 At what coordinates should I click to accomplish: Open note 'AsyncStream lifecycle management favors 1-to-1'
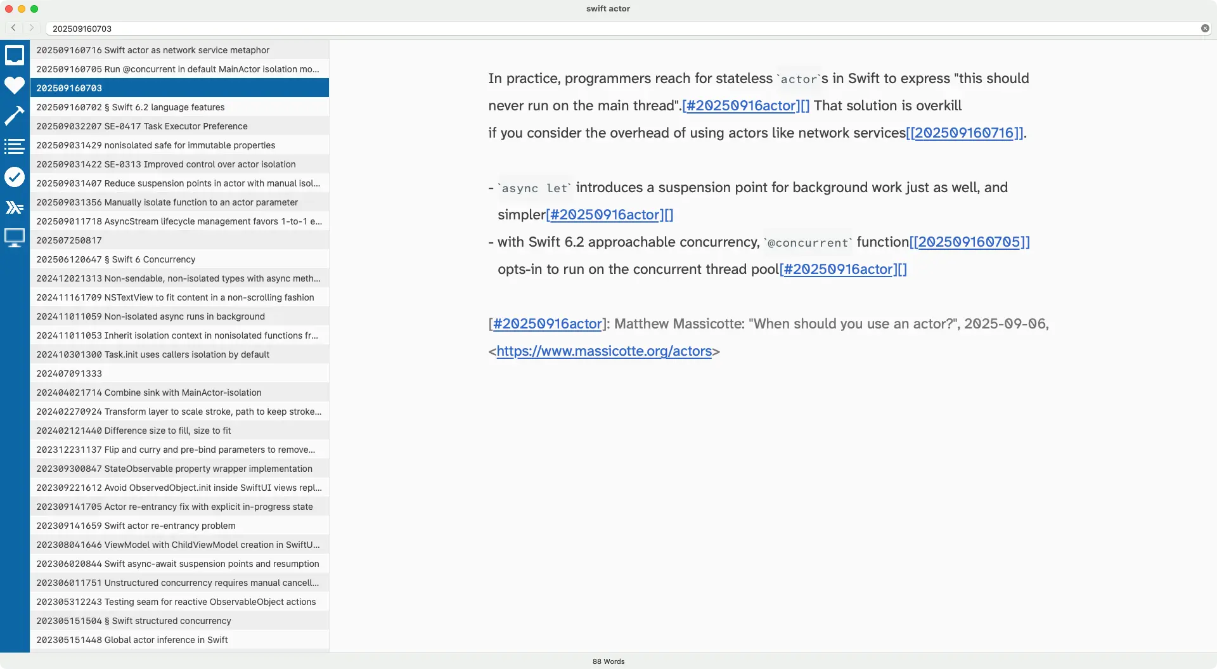pyautogui.click(x=179, y=221)
